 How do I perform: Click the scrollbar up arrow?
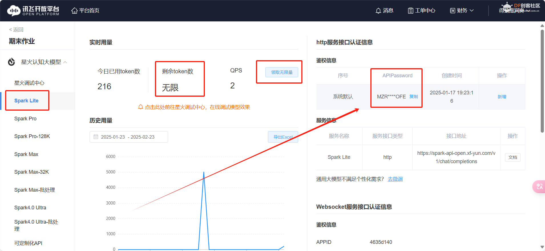[x=542, y=26]
